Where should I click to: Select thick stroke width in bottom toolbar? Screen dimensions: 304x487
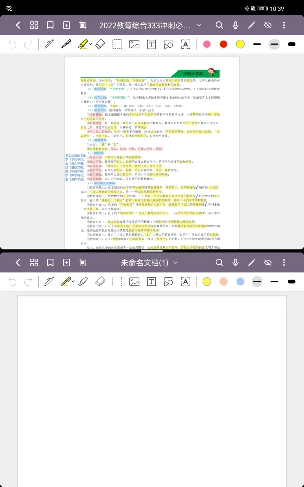tap(292, 282)
